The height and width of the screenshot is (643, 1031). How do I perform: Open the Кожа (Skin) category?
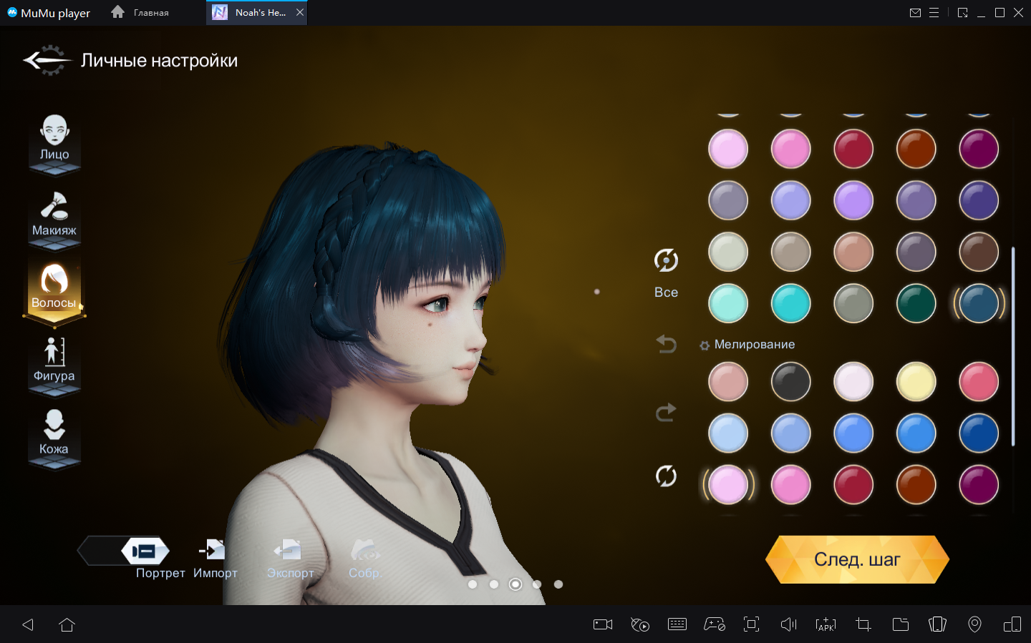click(x=54, y=436)
